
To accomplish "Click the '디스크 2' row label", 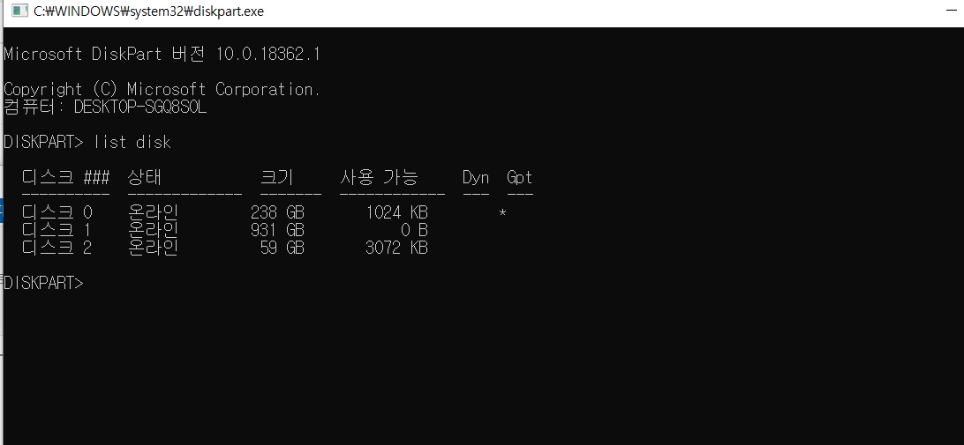I will pyautogui.click(x=57, y=248).
